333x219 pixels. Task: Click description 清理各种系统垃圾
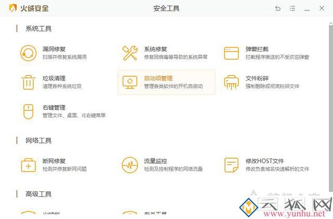tap(62, 86)
